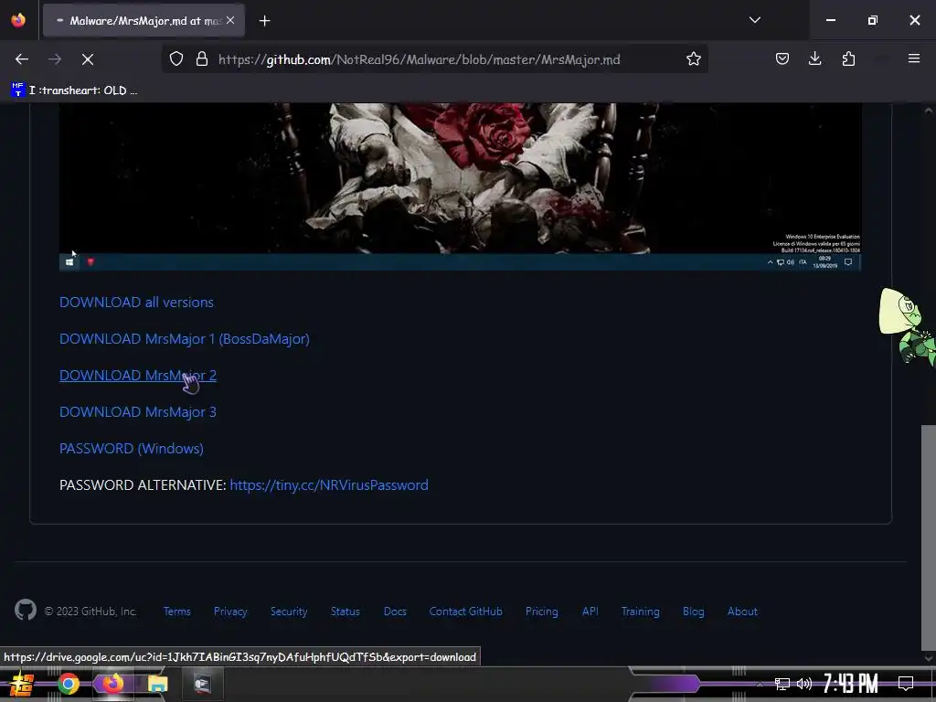This screenshot has width=936, height=702.
Task: Open the notification action center icon
Action: [906, 684]
